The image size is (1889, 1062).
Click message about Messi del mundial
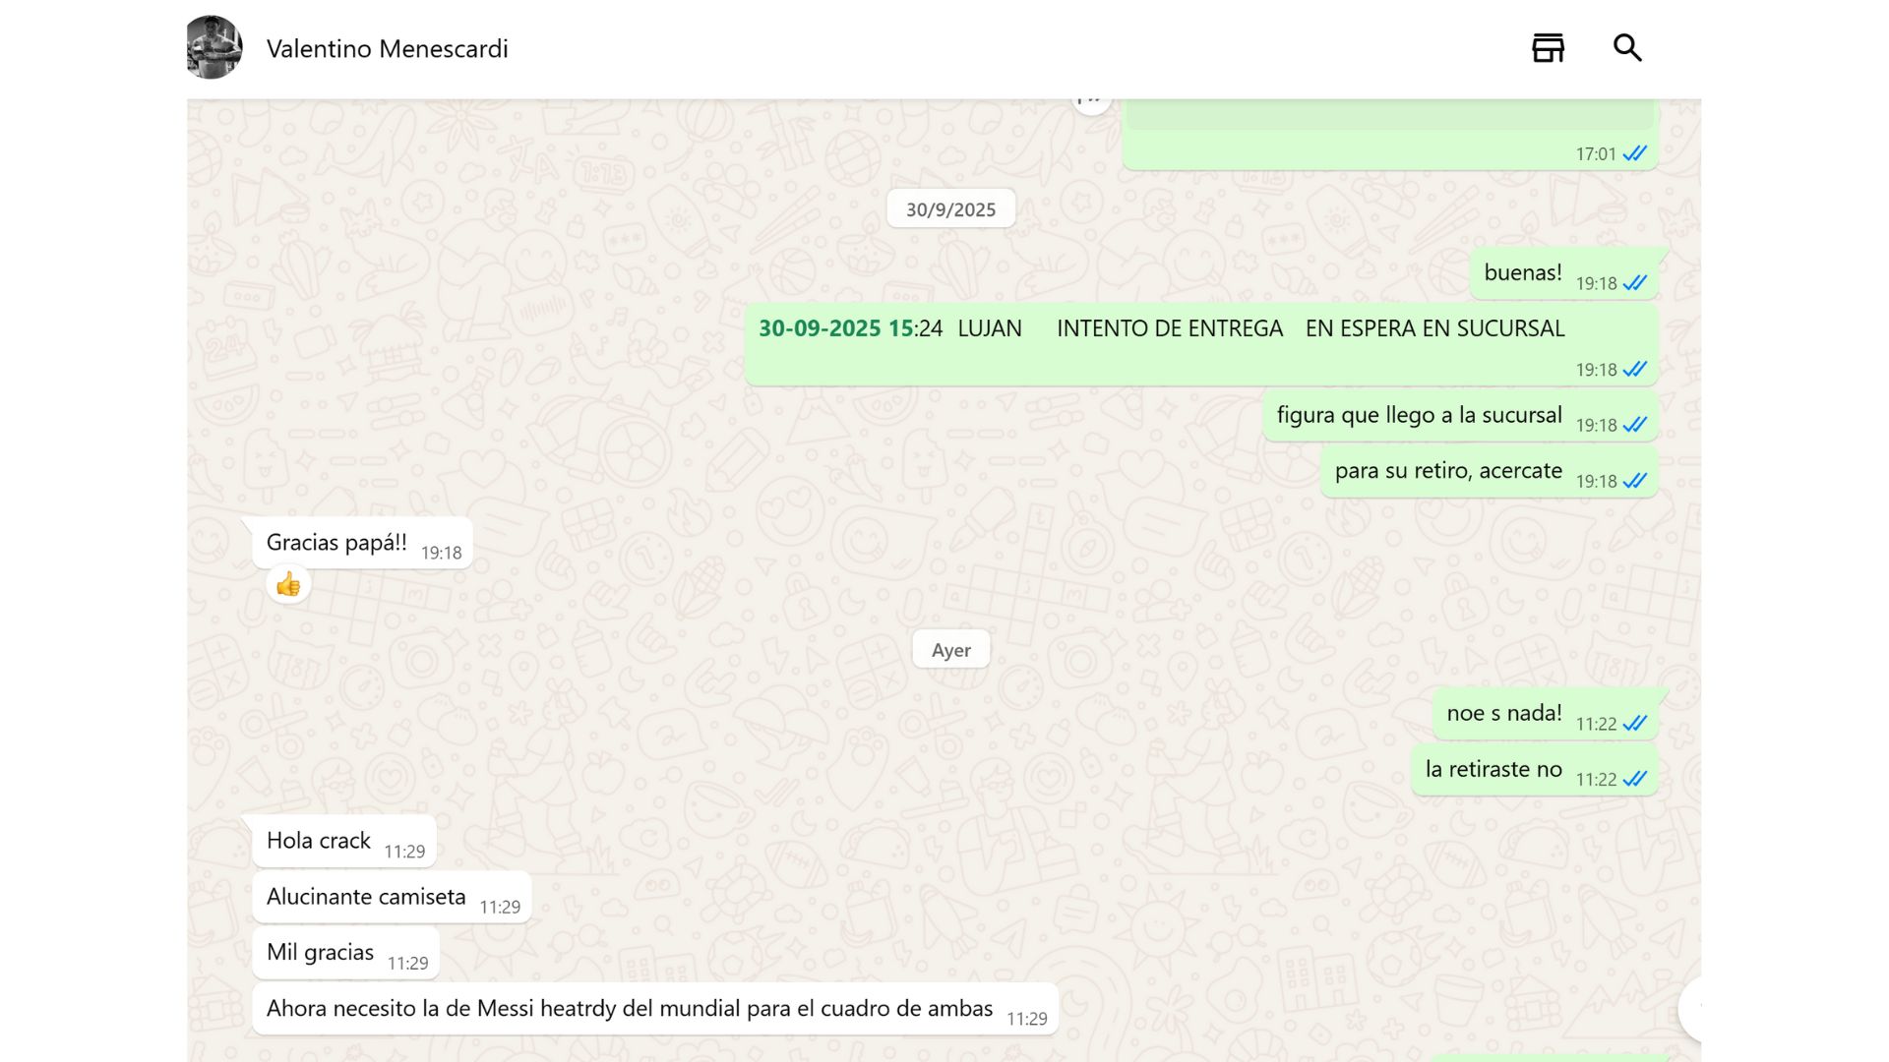point(630,1009)
